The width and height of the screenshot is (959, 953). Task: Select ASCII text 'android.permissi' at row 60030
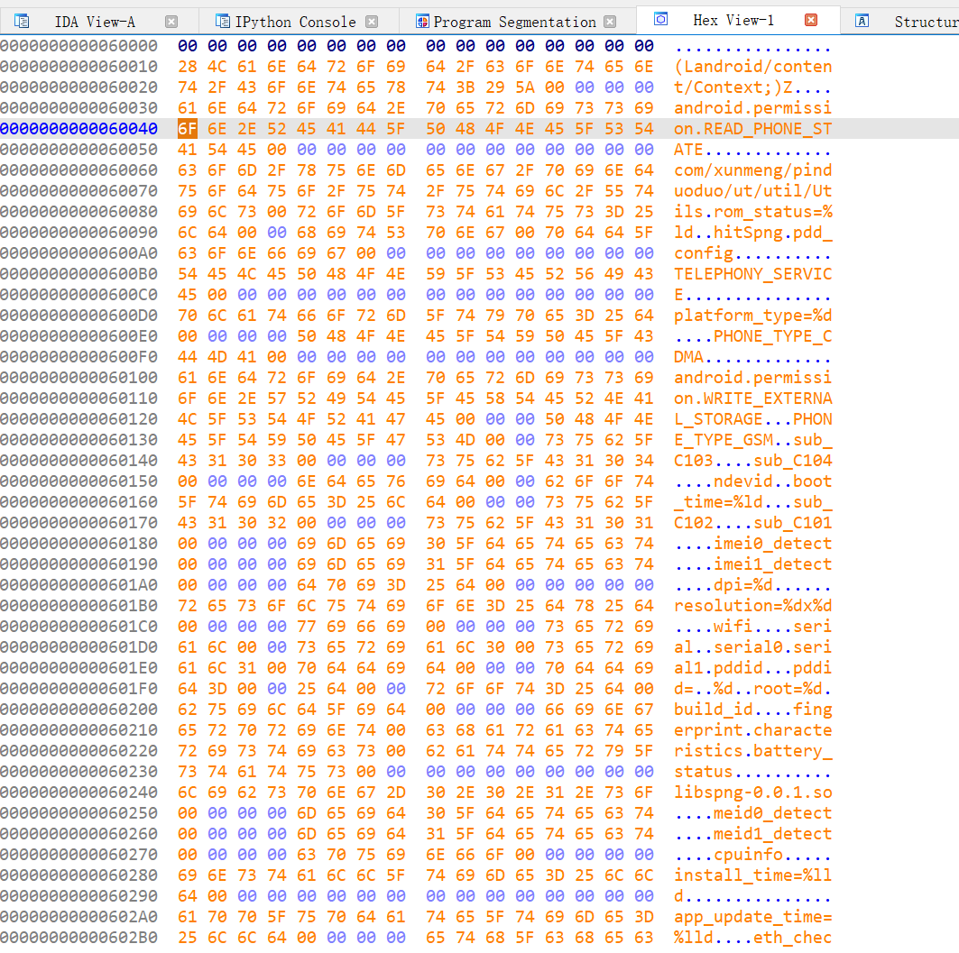tap(753, 108)
